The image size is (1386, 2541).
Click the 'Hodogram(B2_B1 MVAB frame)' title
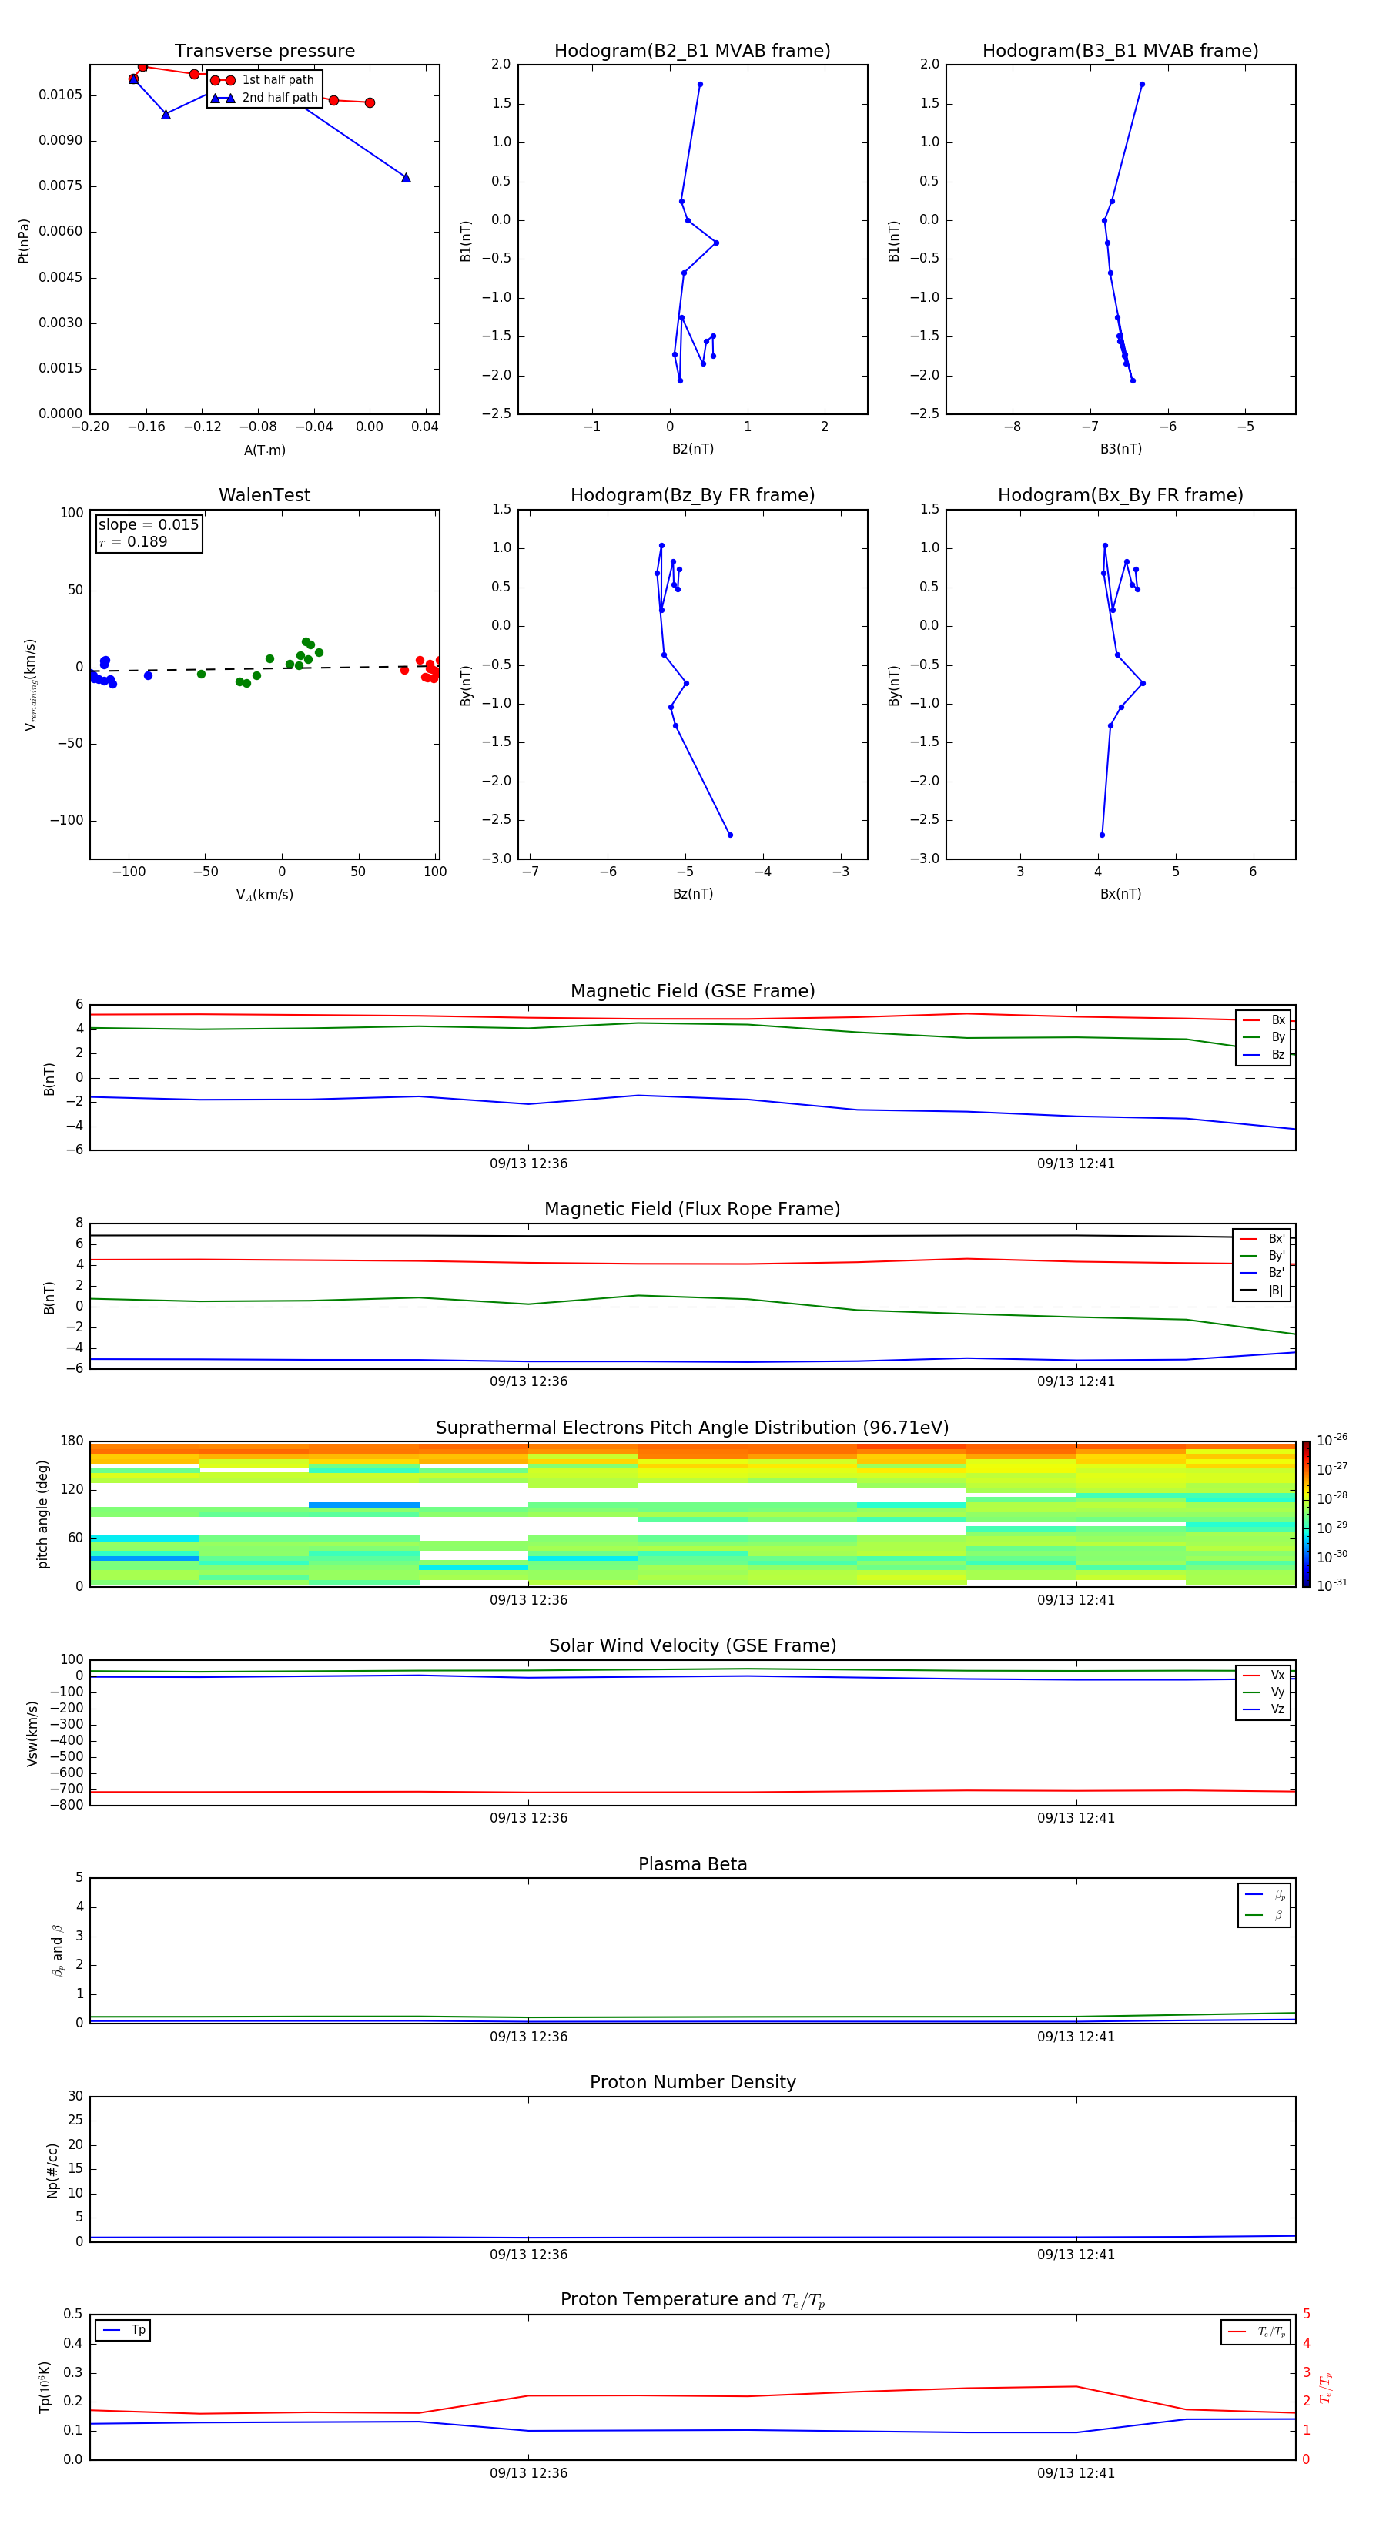(692, 52)
